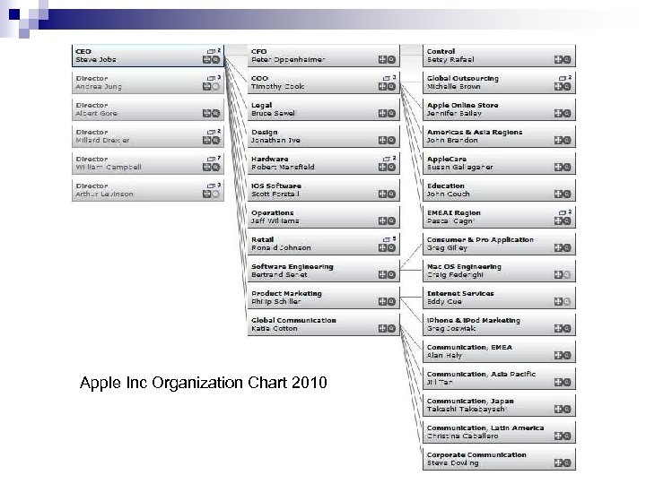This screenshot has width=646, height=484.
Task: Expand the Hardware node using its plus icon
Action: tap(382, 168)
